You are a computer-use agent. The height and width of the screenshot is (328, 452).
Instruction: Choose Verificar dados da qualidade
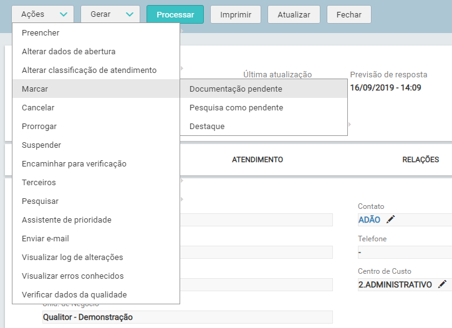tap(96, 294)
